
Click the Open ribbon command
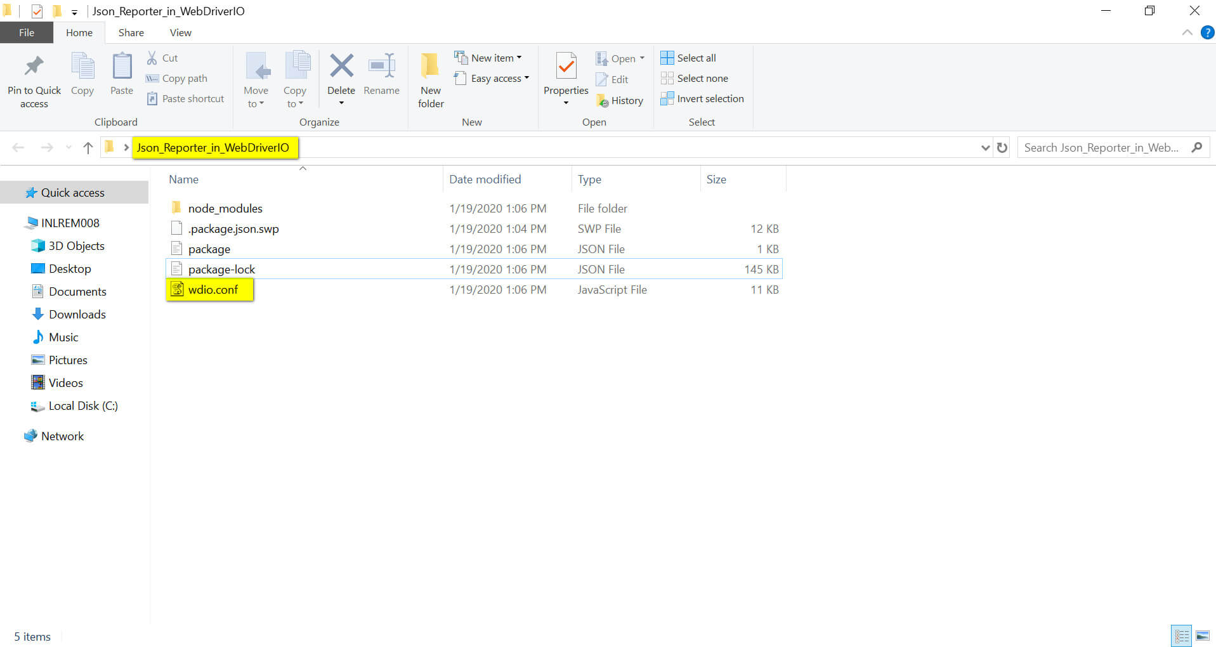point(620,58)
